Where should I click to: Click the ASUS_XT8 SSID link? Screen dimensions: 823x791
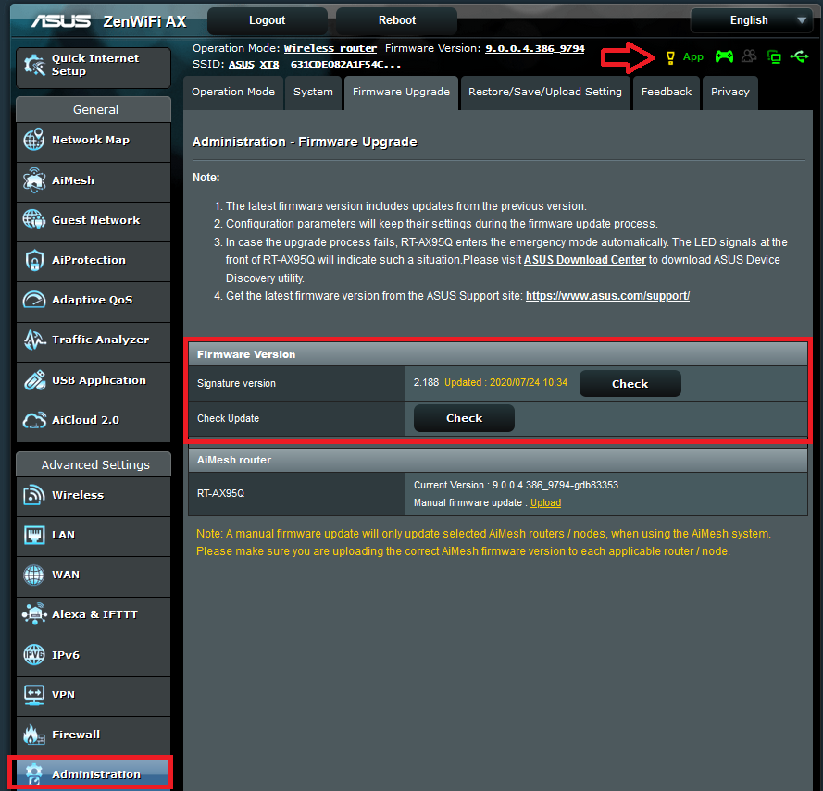point(254,65)
